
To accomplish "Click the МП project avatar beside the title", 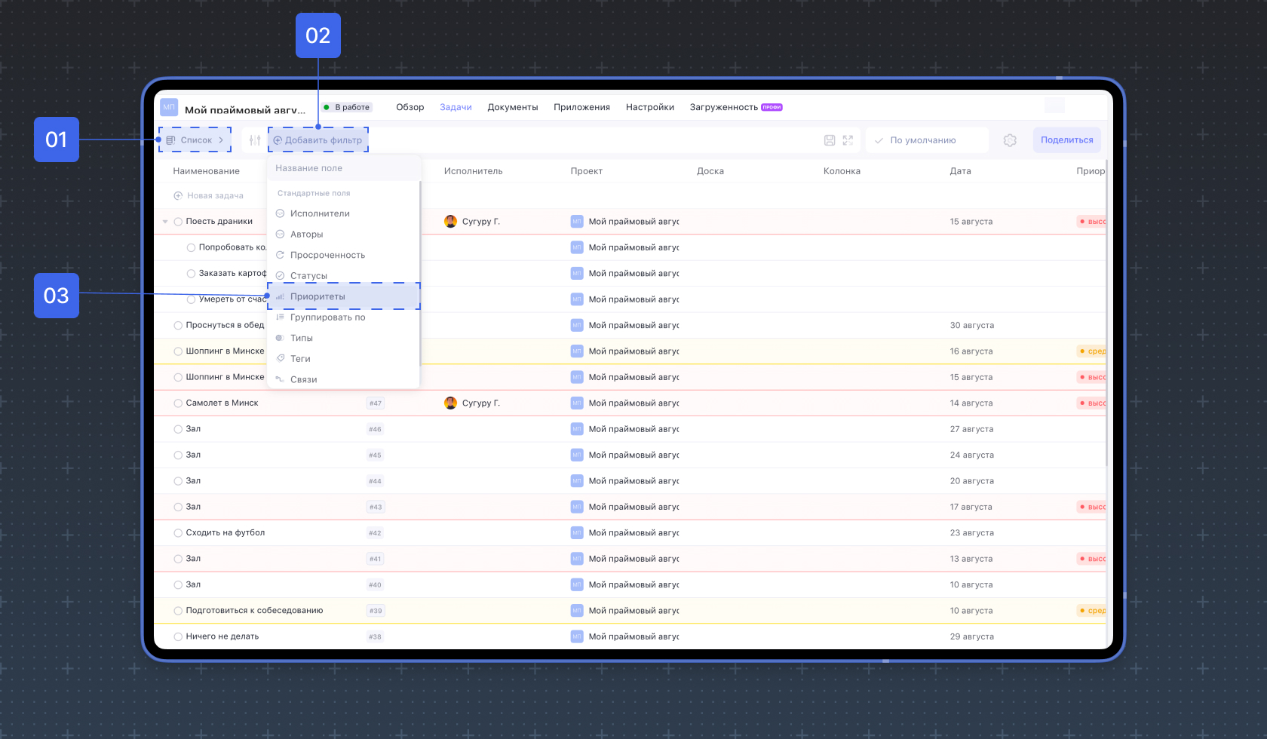I will (x=169, y=107).
